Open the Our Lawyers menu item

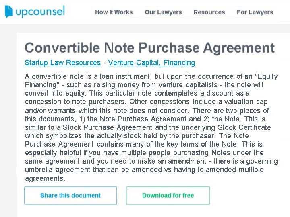coord(163,12)
